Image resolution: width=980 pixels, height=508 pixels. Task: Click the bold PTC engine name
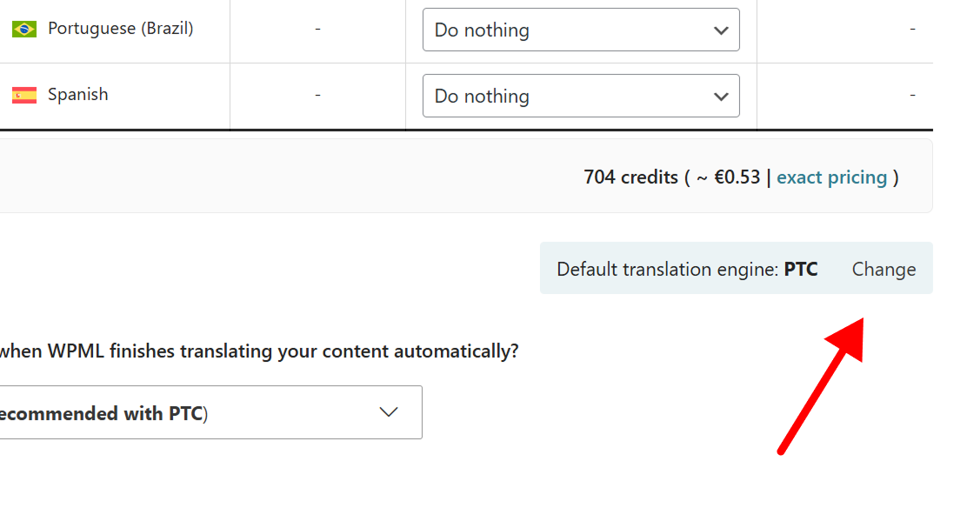(x=801, y=269)
